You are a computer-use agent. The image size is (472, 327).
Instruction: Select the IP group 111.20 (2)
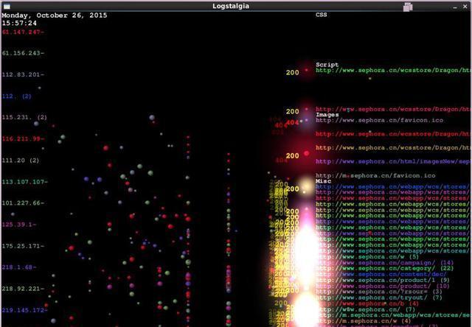[21, 161]
